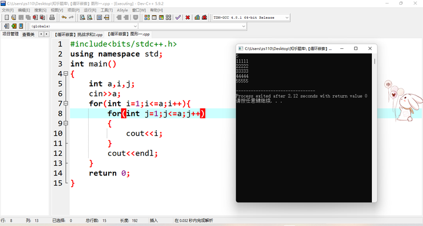Toggle the 中 input method balloon

pos(388,84)
